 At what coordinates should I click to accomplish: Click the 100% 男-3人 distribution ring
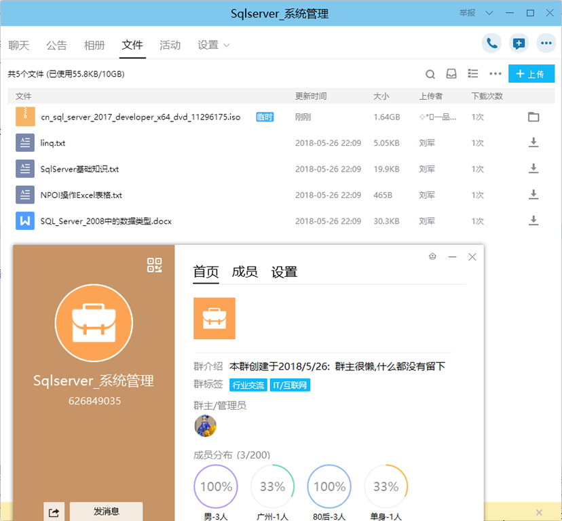point(216,486)
